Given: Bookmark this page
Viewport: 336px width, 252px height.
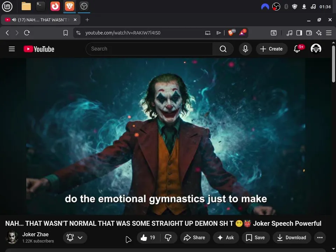Looking at the screenshot, I should click(65, 33).
